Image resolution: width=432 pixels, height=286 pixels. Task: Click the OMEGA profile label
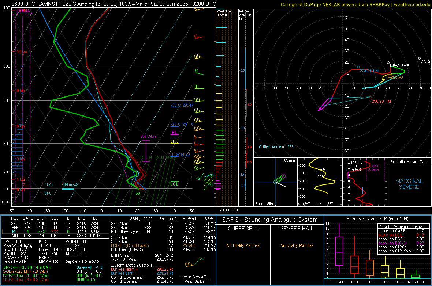[x=22, y=11]
